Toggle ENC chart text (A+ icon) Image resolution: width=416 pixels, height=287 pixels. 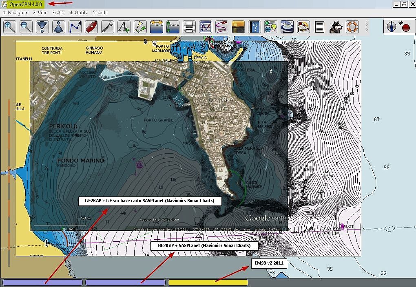click(124, 27)
